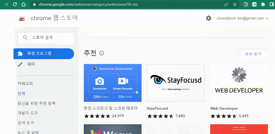Click the 7,480 rating count
The height and width of the screenshot is (134, 275).
pyautogui.click(x=180, y=116)
